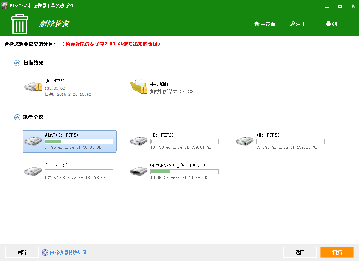Select the (D: NTFS) disk partition icon
This screenshot has height=261, width=359.
pos(139,141)
